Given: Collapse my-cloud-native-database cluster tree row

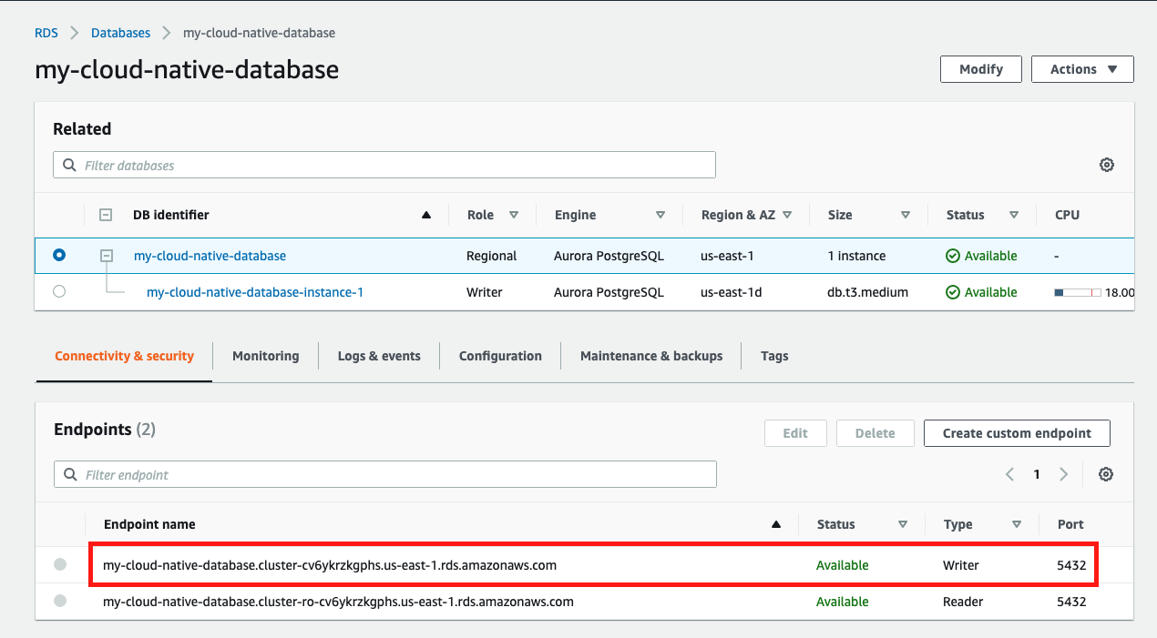Looking at the screenshot, I should 106,256.
